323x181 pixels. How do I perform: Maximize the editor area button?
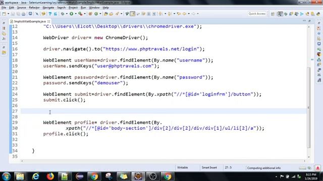[x=309, y=21]
